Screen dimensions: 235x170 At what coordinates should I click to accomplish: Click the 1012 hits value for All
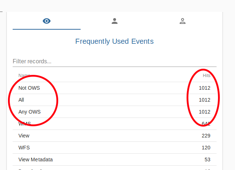click(204, 100)
